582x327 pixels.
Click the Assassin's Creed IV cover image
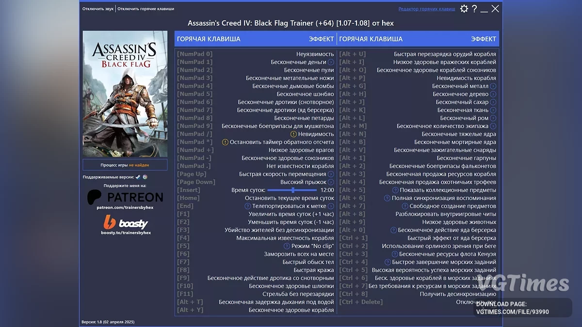pyautogui.click(x=125, y=94)
